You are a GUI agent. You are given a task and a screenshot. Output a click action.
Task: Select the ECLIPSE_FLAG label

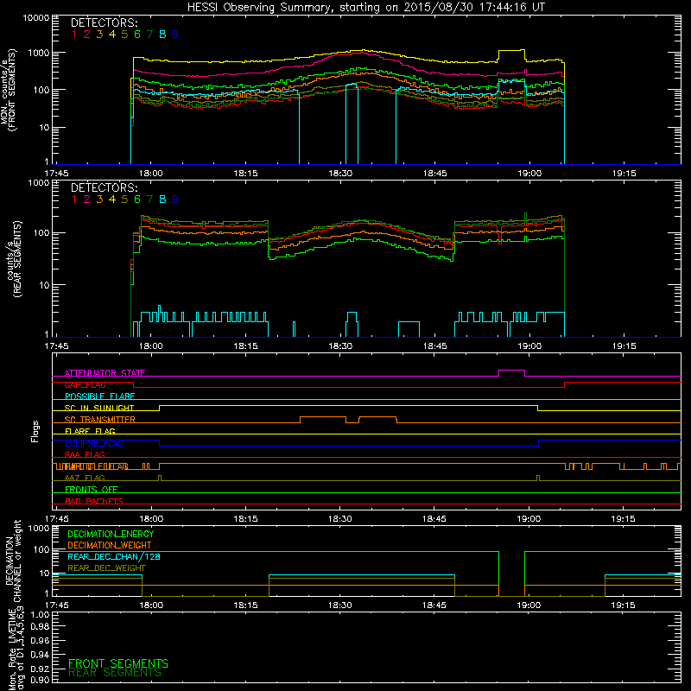click(94, 443)
